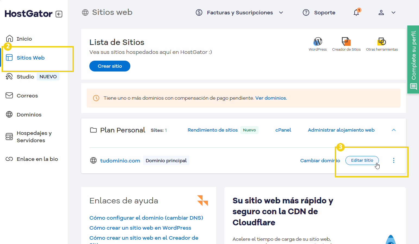The image size is (419, 244).
Task: Click the HostGator logo
Action: (29, 14)
